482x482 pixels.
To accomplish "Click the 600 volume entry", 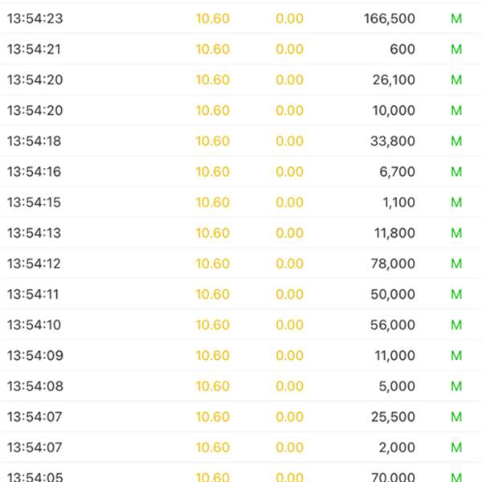I will tap(402, 49).
